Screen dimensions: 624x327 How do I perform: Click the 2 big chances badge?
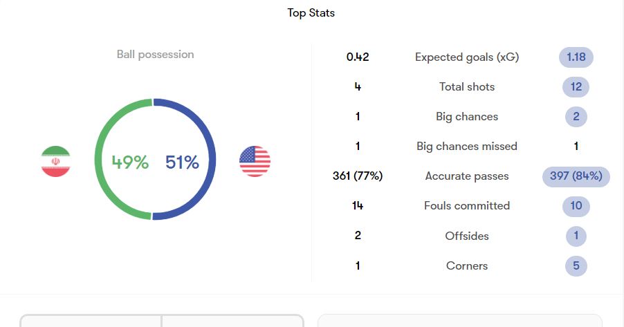[576, 117]
